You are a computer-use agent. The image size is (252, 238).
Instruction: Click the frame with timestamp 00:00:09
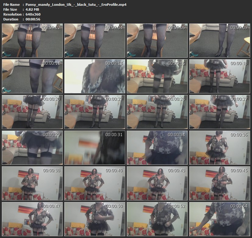click(x=220, y=41)
